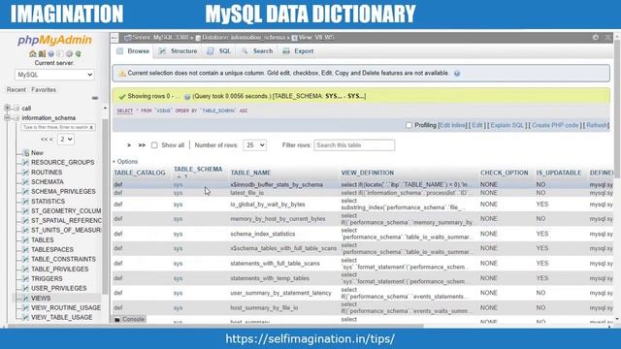Screen dimensions: 621x349
Task: Click the cell statements_with_temp_tables
Action: pos(270,278)
